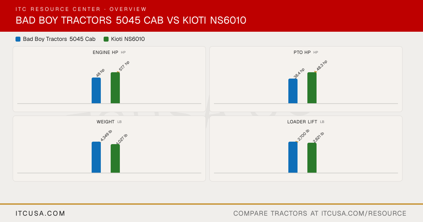This screenshot has height=222, width=423.
Task: Click the green 48.3 hp PTO bar
Action: pos(312,88)
